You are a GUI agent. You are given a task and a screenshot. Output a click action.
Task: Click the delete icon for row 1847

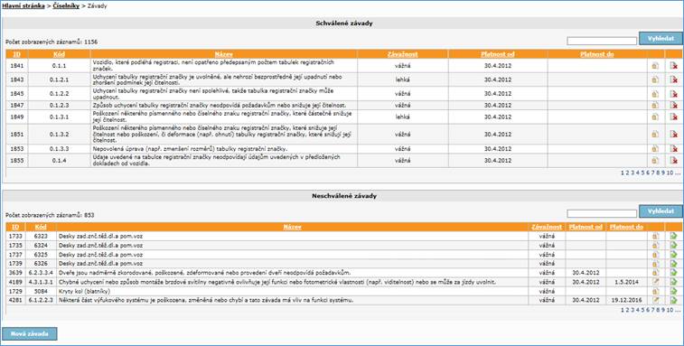pyautogui.click(x=674, y=105)
